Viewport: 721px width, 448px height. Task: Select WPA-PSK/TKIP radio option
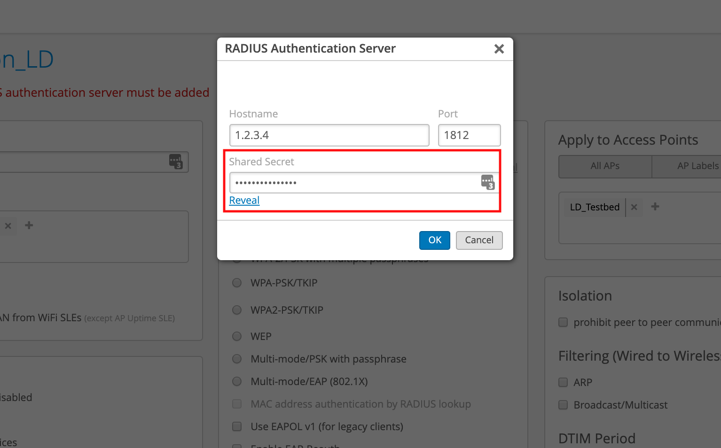[237, 283]
